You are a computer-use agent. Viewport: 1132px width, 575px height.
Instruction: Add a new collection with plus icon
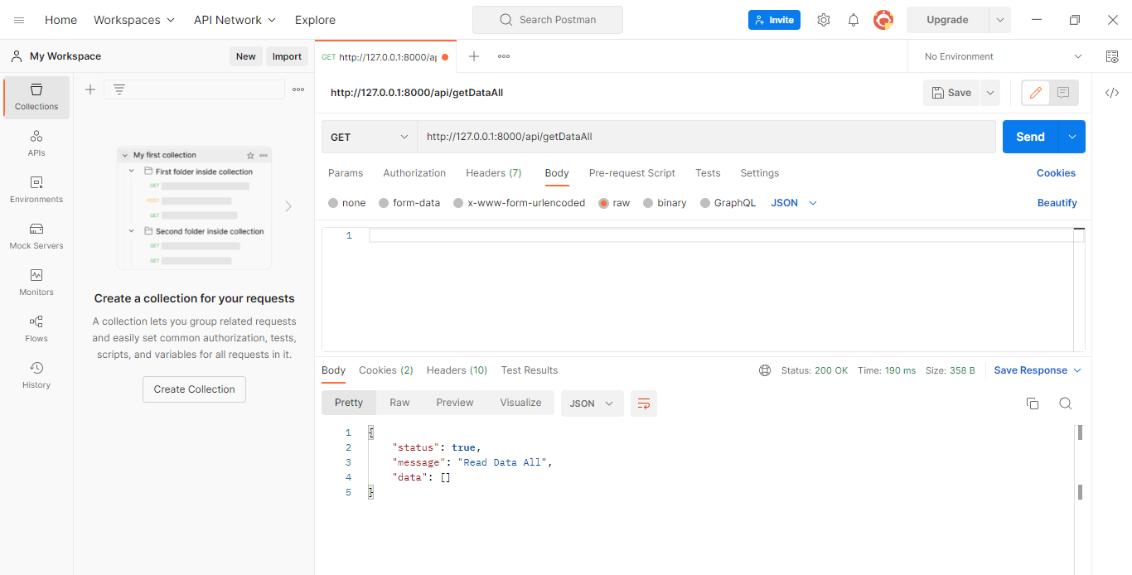90,89
